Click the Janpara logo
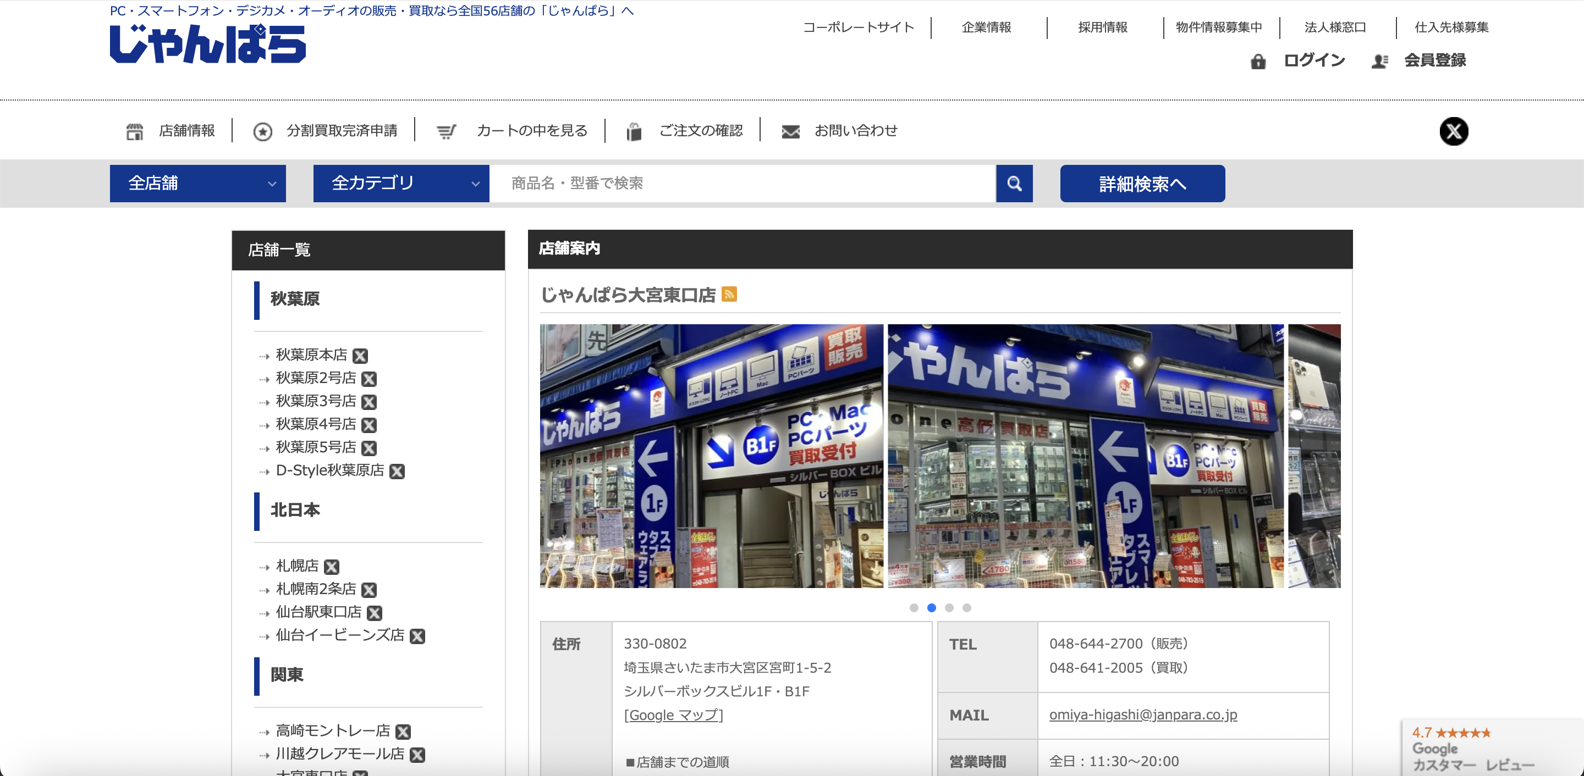 (x=208, y=43)
